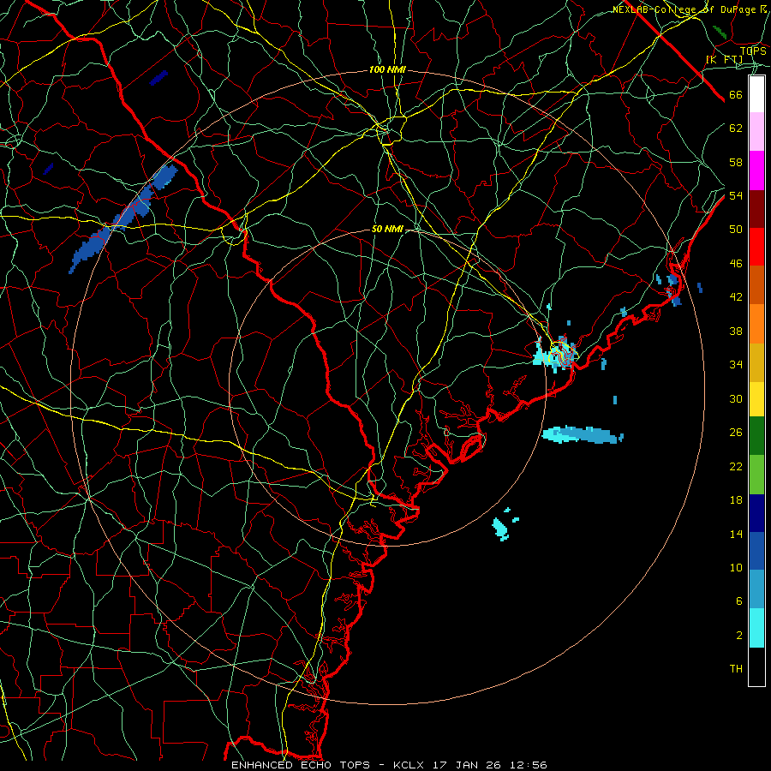Click the "[K FT]" units label
771x771 pixels.
click(724, 59)
